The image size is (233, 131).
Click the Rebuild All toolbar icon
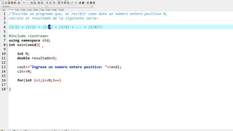(68, 3)
